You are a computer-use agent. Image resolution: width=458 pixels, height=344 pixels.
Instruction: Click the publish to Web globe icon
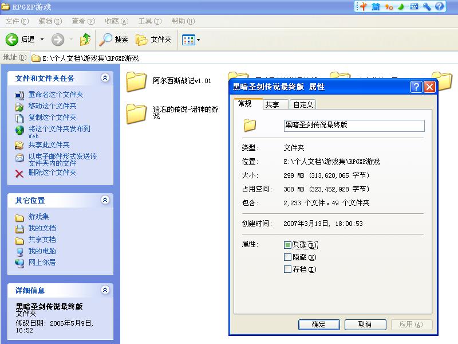coord(19,130)
